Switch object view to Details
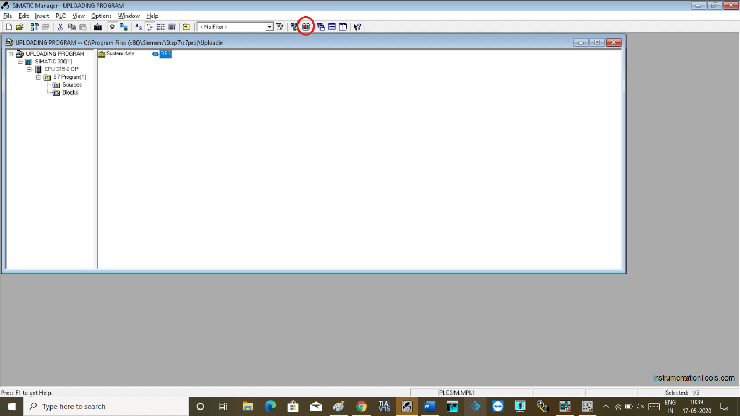 click(172, 27)
